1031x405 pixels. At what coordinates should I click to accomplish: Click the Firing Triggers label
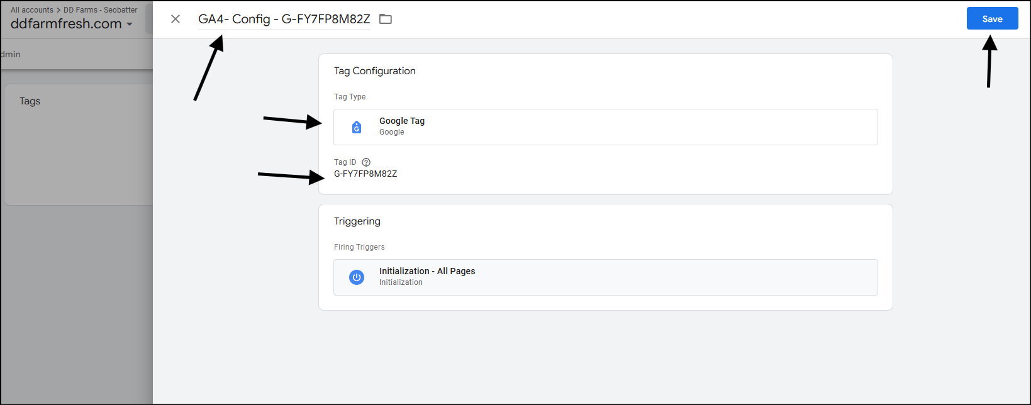click(359, 247)
